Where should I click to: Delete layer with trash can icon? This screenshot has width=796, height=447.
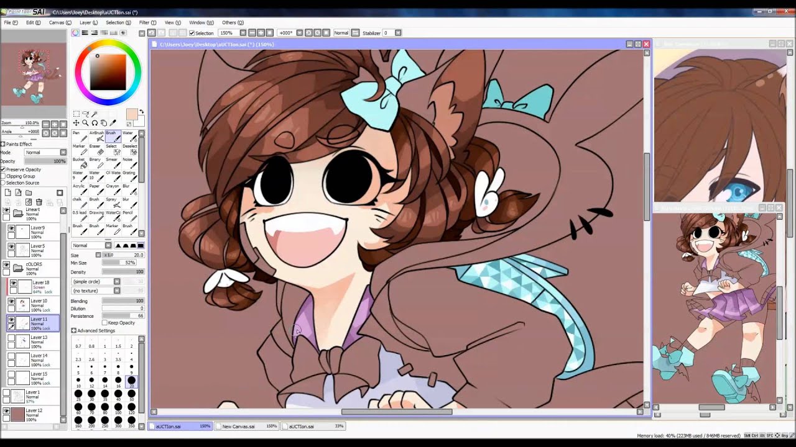click(39, 202)
